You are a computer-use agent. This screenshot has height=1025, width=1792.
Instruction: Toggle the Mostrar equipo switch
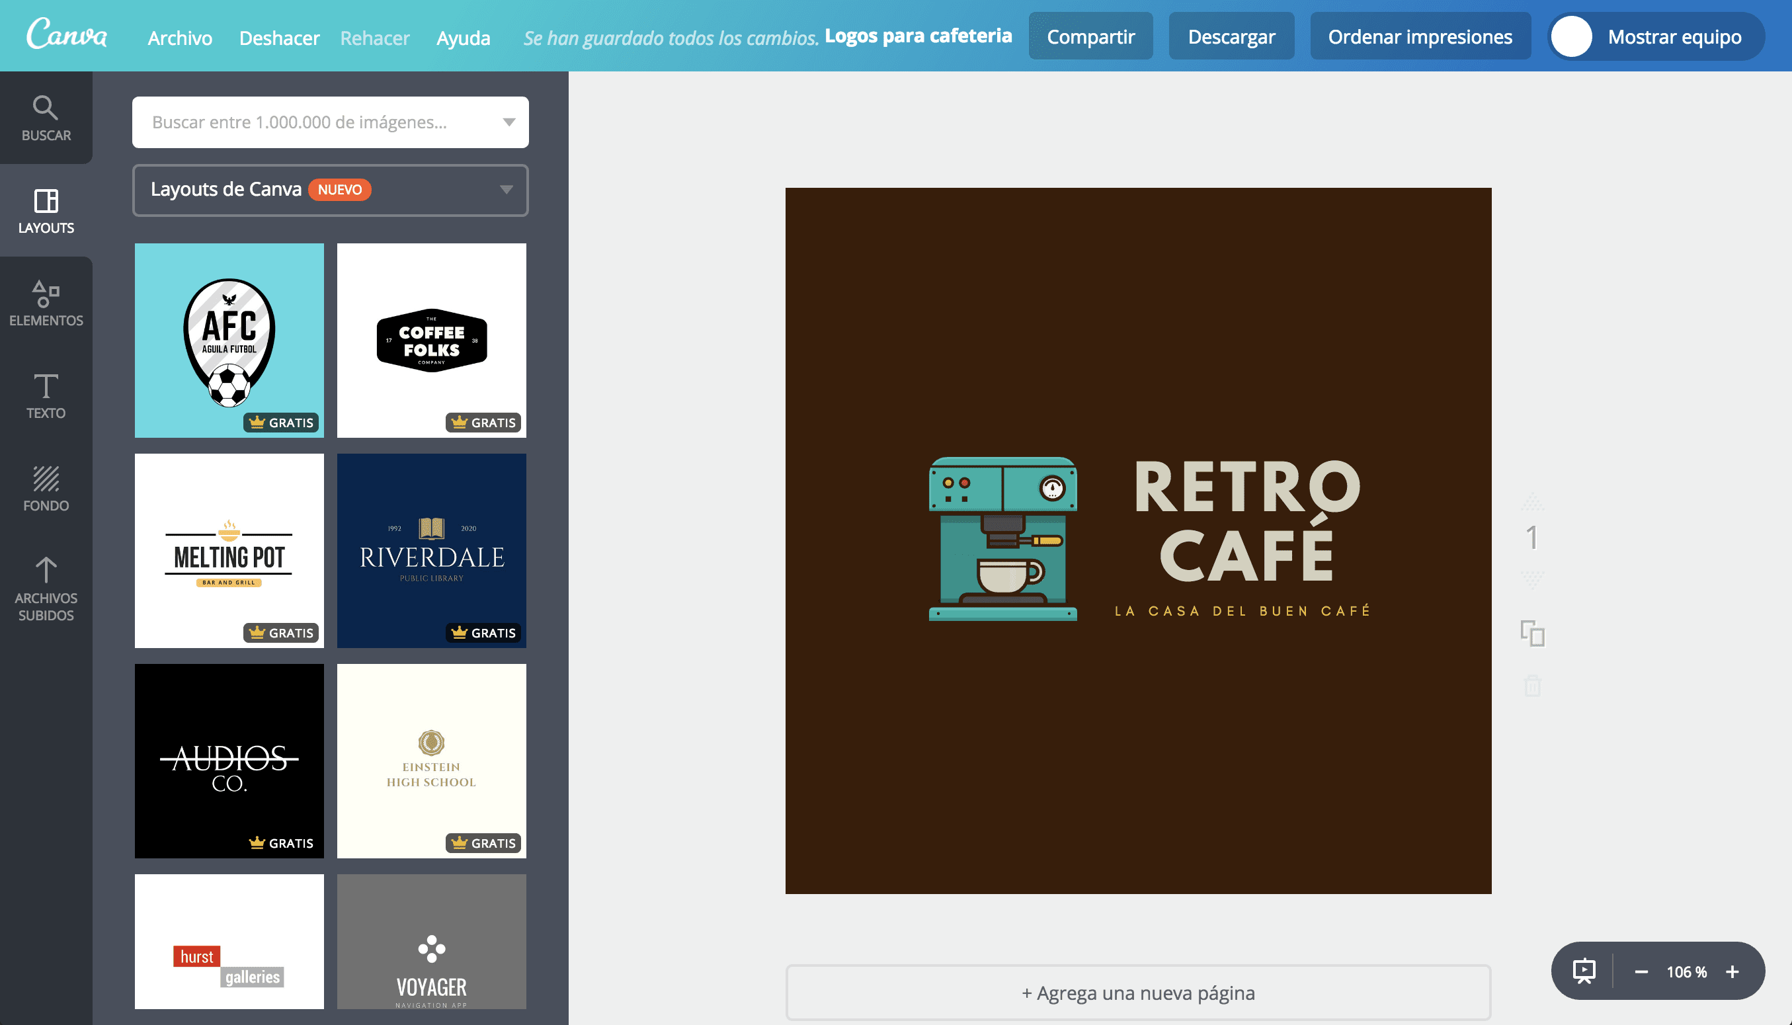click(x=1572, y=36)
